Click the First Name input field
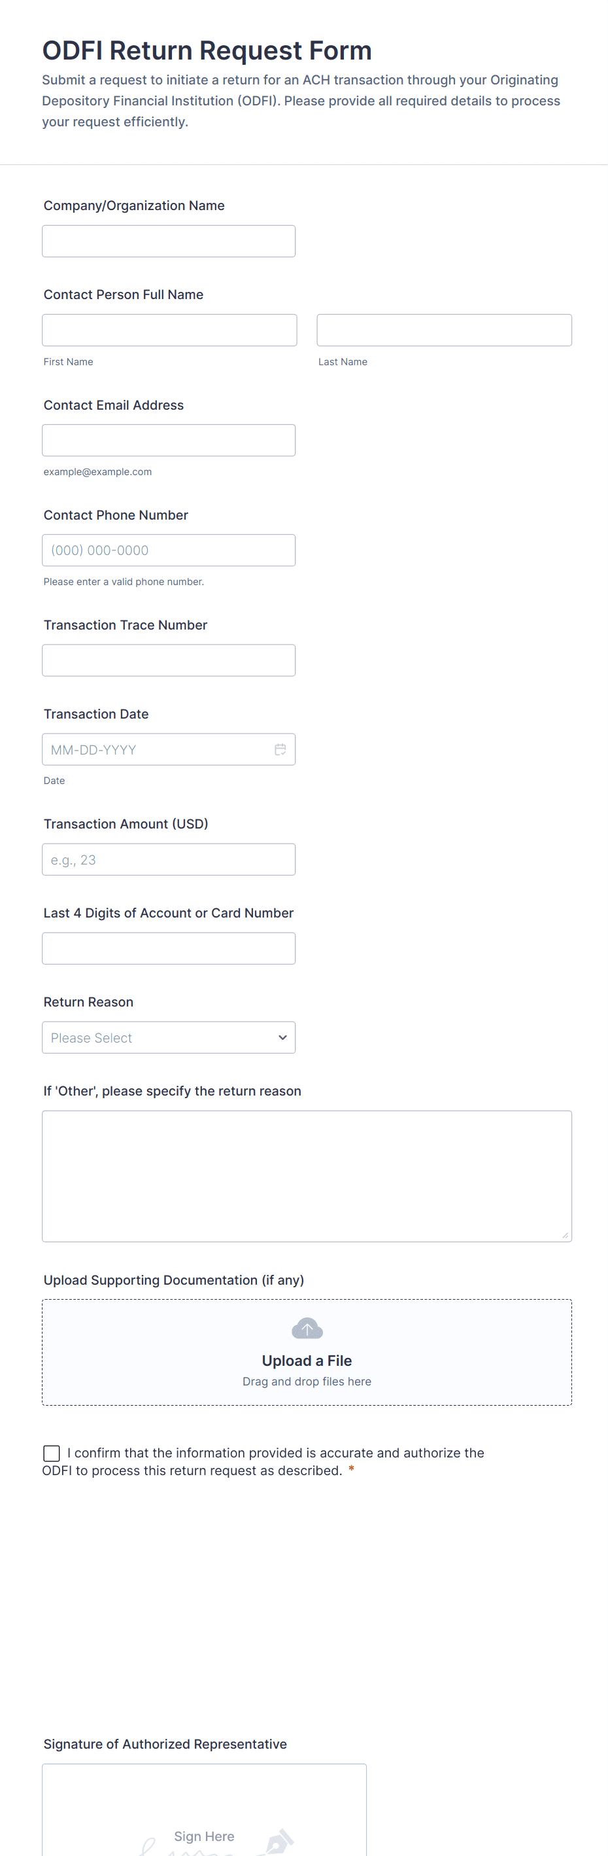 tap(169, 330)
